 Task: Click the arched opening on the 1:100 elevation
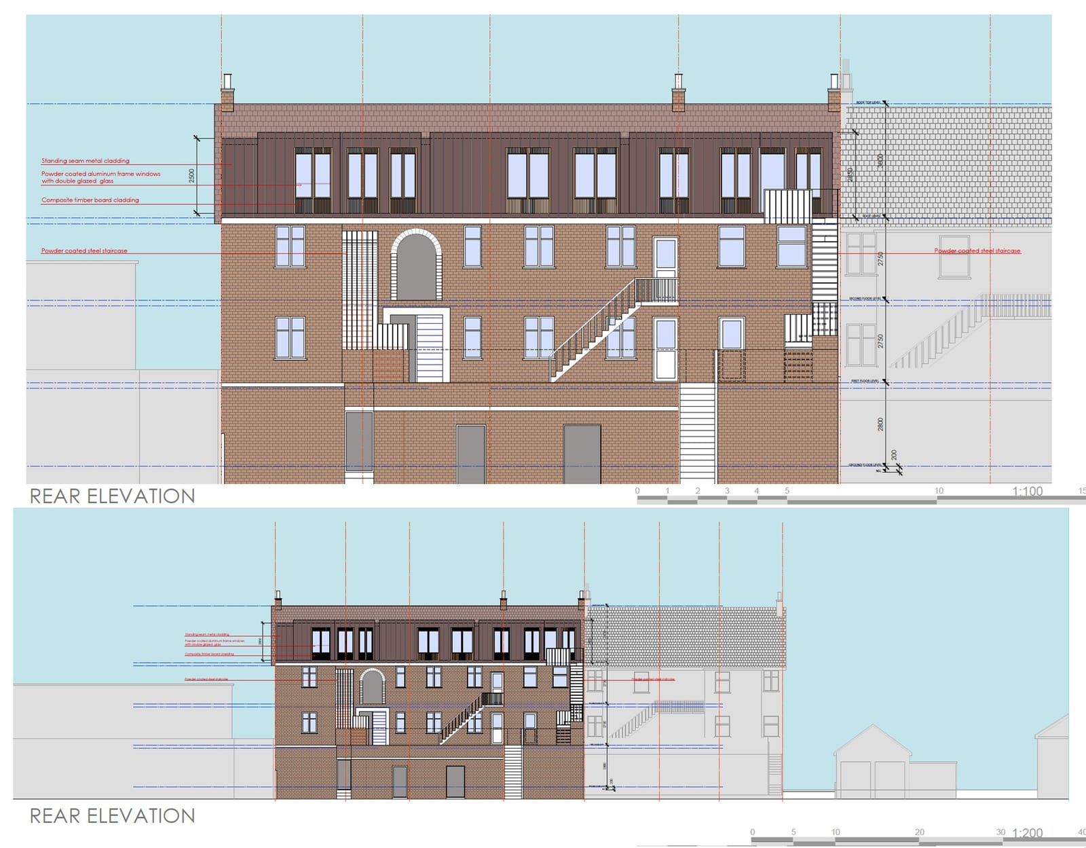(416, 265)
